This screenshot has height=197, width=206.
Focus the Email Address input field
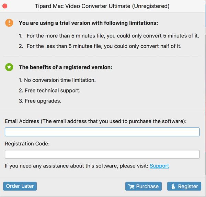102,132
